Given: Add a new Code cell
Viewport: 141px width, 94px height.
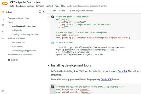Looking at the screenshot, I should tap(53, 11).
